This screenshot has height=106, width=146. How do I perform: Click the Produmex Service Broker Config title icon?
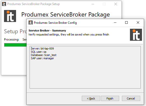tap(31, 22)
